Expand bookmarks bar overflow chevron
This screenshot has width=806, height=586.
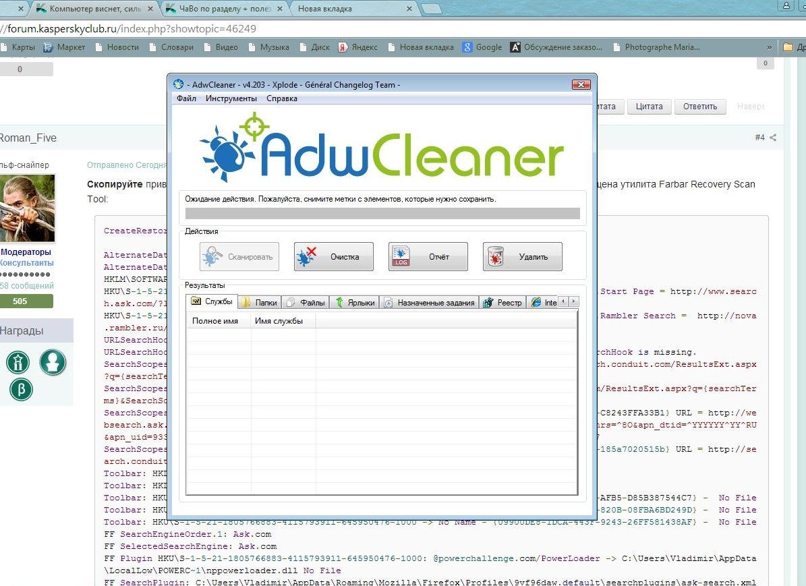(769, 47)
